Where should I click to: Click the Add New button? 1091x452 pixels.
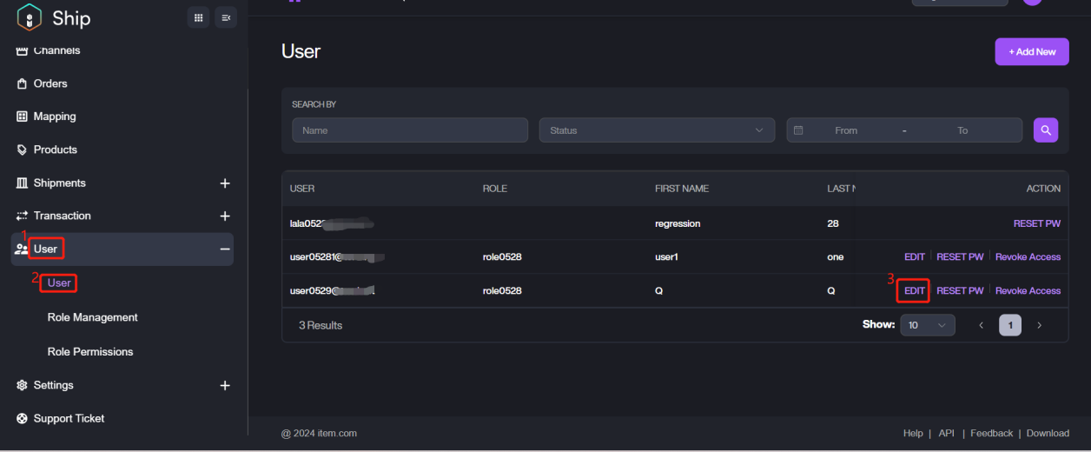[1032, 52]
